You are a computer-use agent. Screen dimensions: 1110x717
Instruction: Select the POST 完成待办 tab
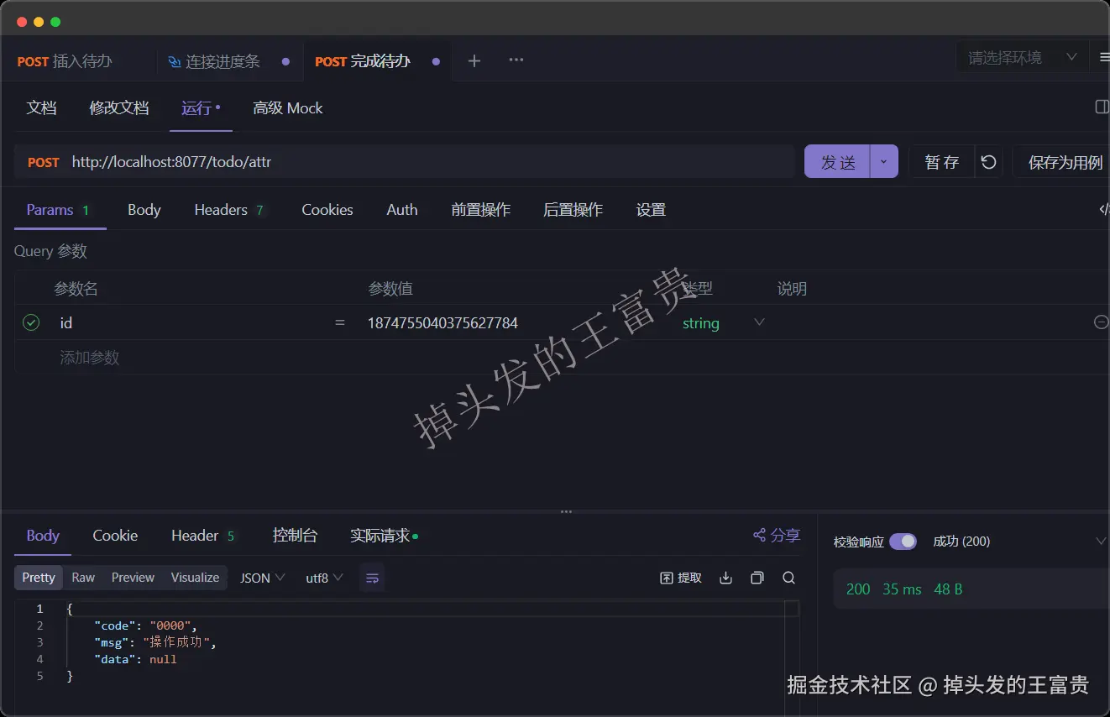click(x=363, y=61)
